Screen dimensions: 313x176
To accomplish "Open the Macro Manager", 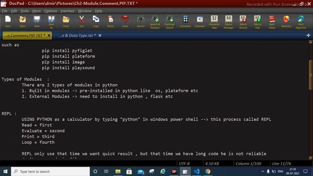I will click(x=228, y=22).
